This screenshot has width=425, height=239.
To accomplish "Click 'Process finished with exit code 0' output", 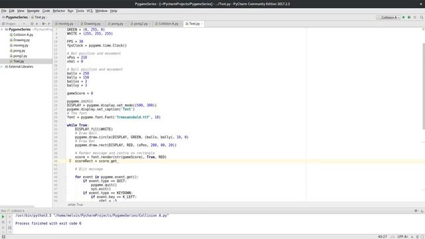I will pyautogui.click(x=48, y=224).
